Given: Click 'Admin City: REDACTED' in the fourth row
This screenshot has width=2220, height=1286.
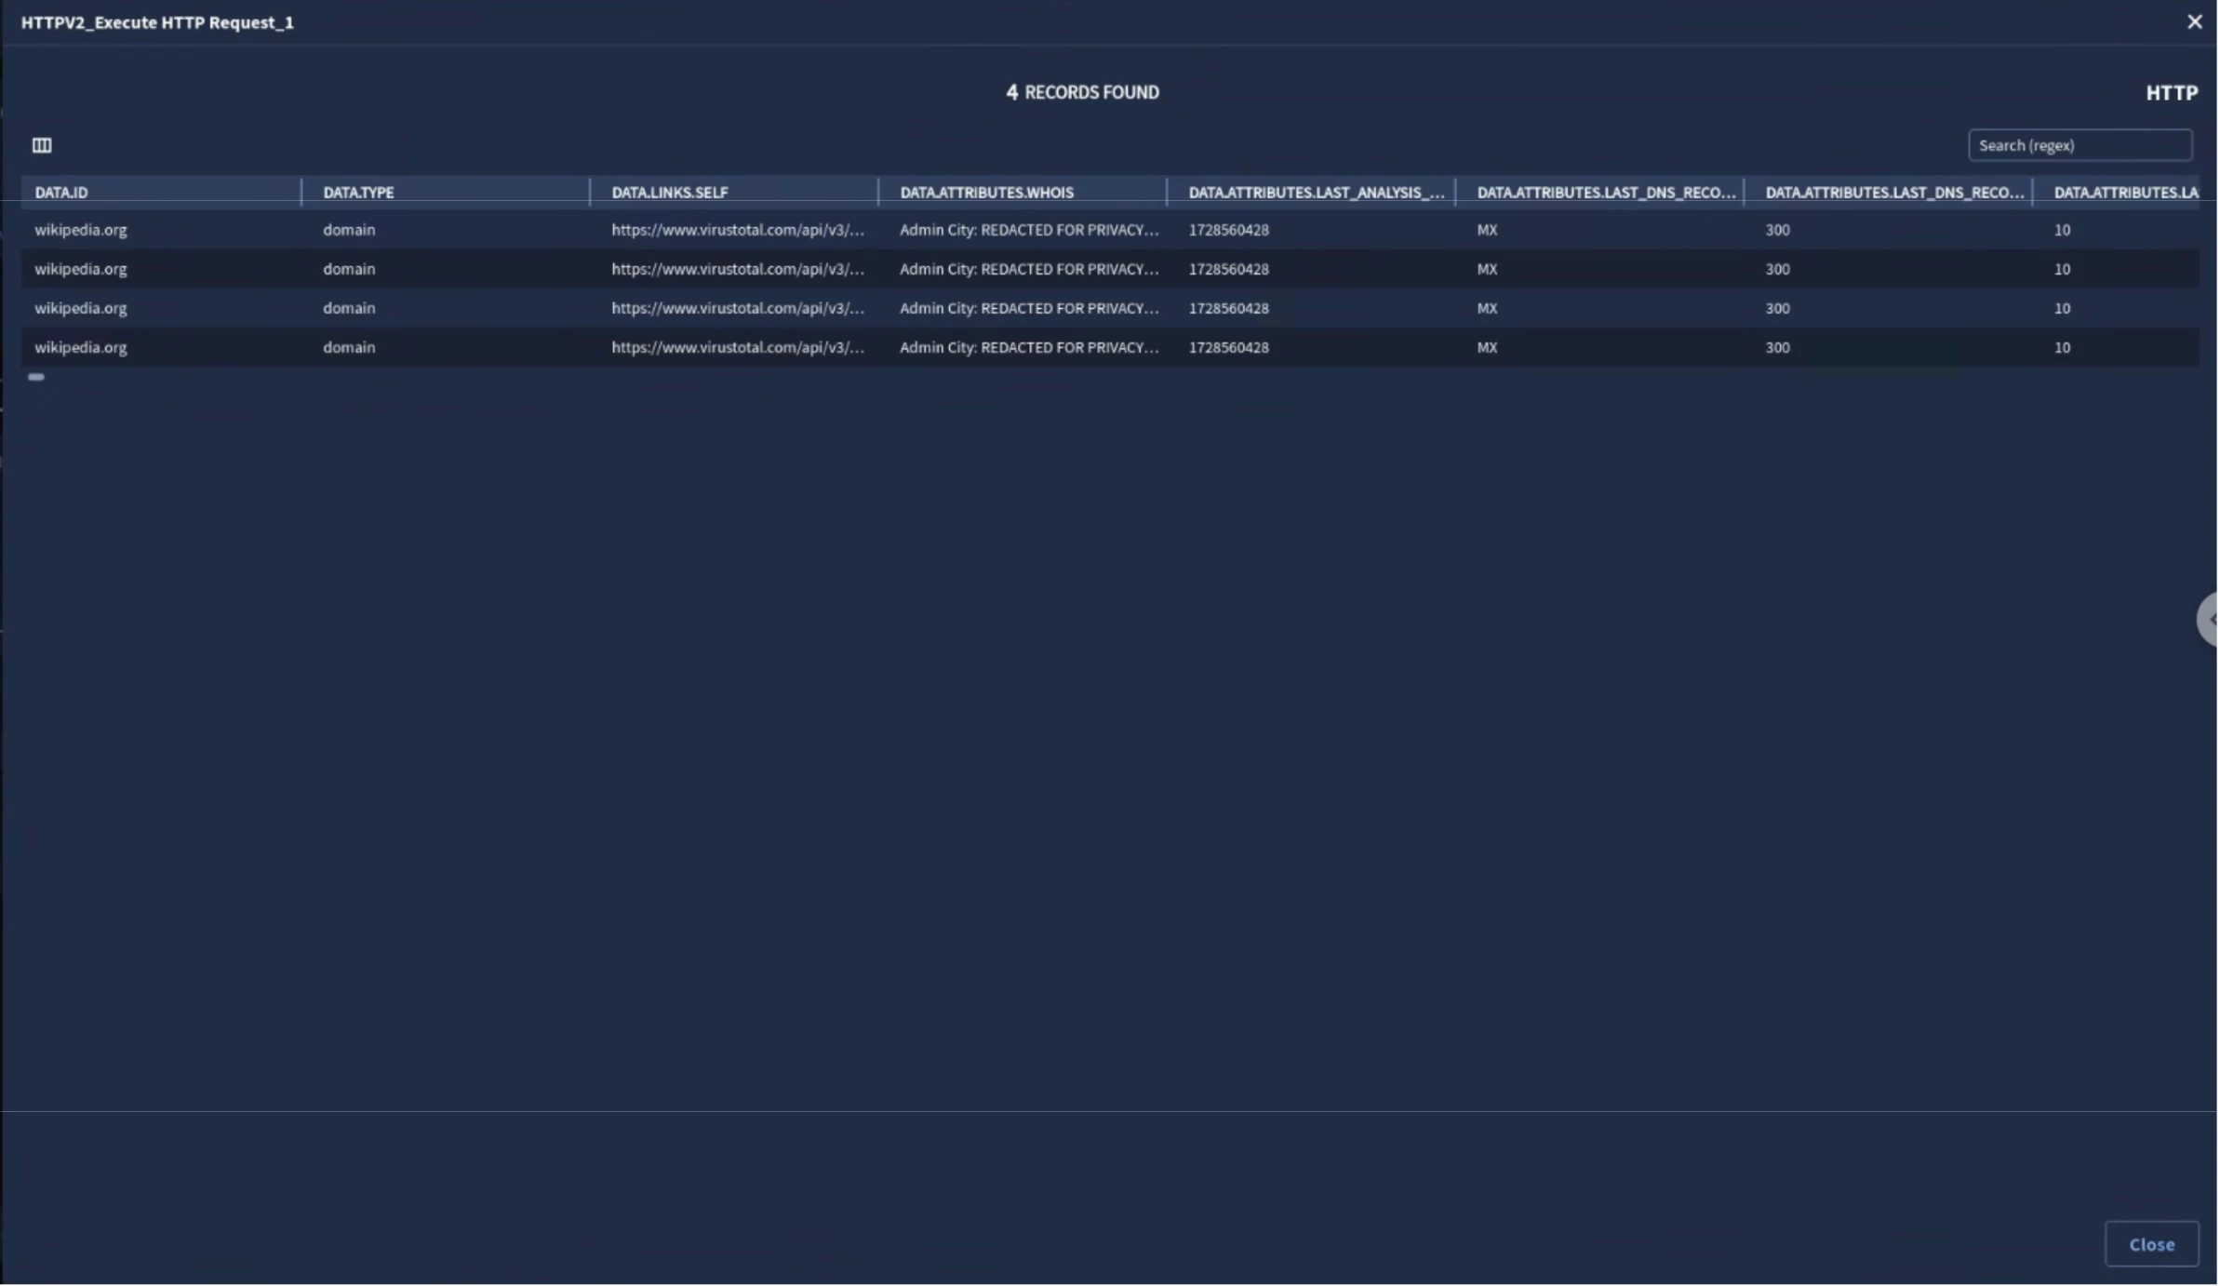Looking at the screenshot, I should tap(1031, 347).
